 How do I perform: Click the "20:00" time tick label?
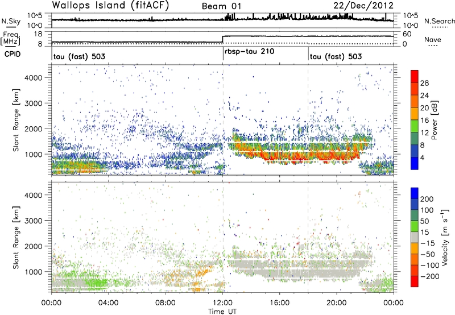(x=336, y=303)
